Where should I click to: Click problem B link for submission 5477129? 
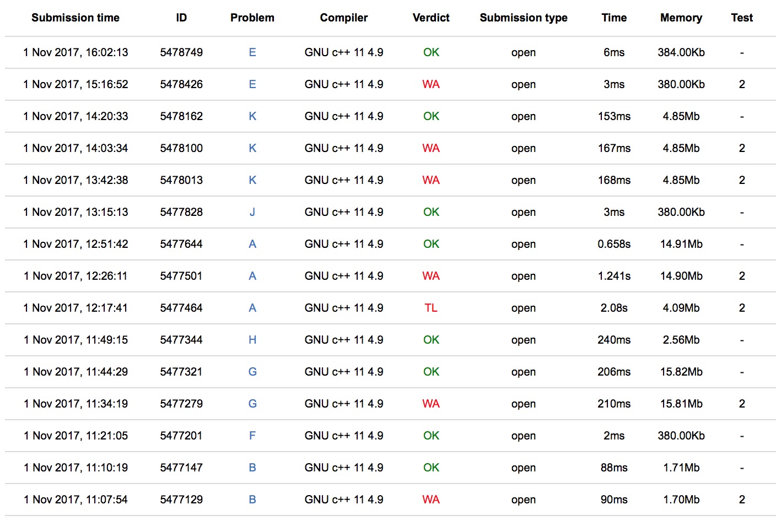tap(252, 500)
